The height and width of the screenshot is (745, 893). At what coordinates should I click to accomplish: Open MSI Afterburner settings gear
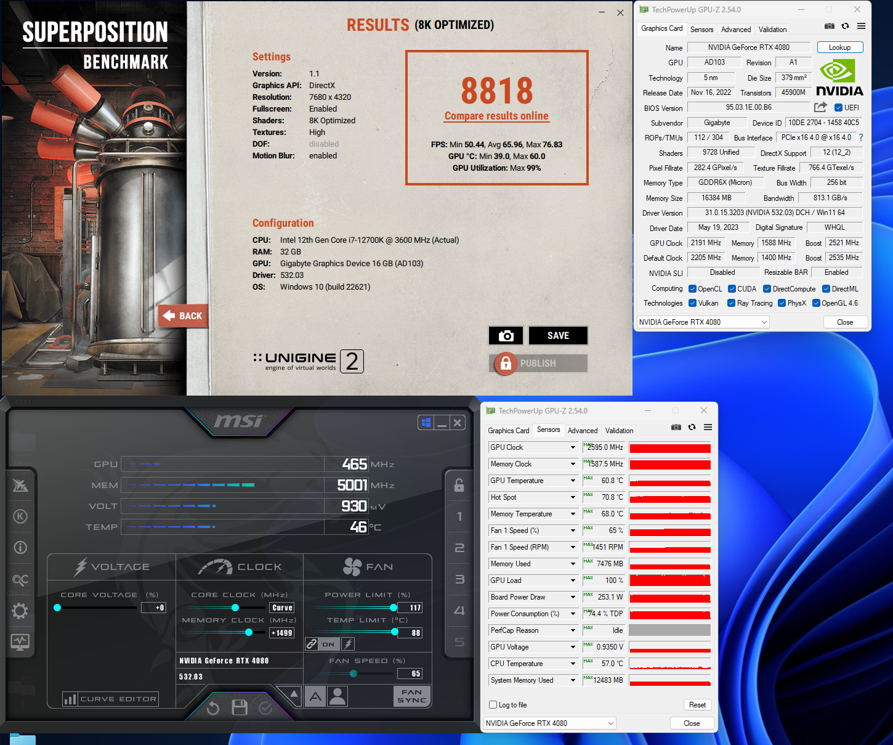(x=20, y=611)
